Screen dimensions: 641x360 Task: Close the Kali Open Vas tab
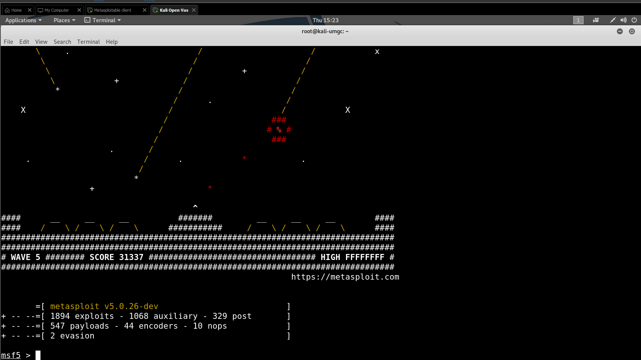tap(194, 10)
